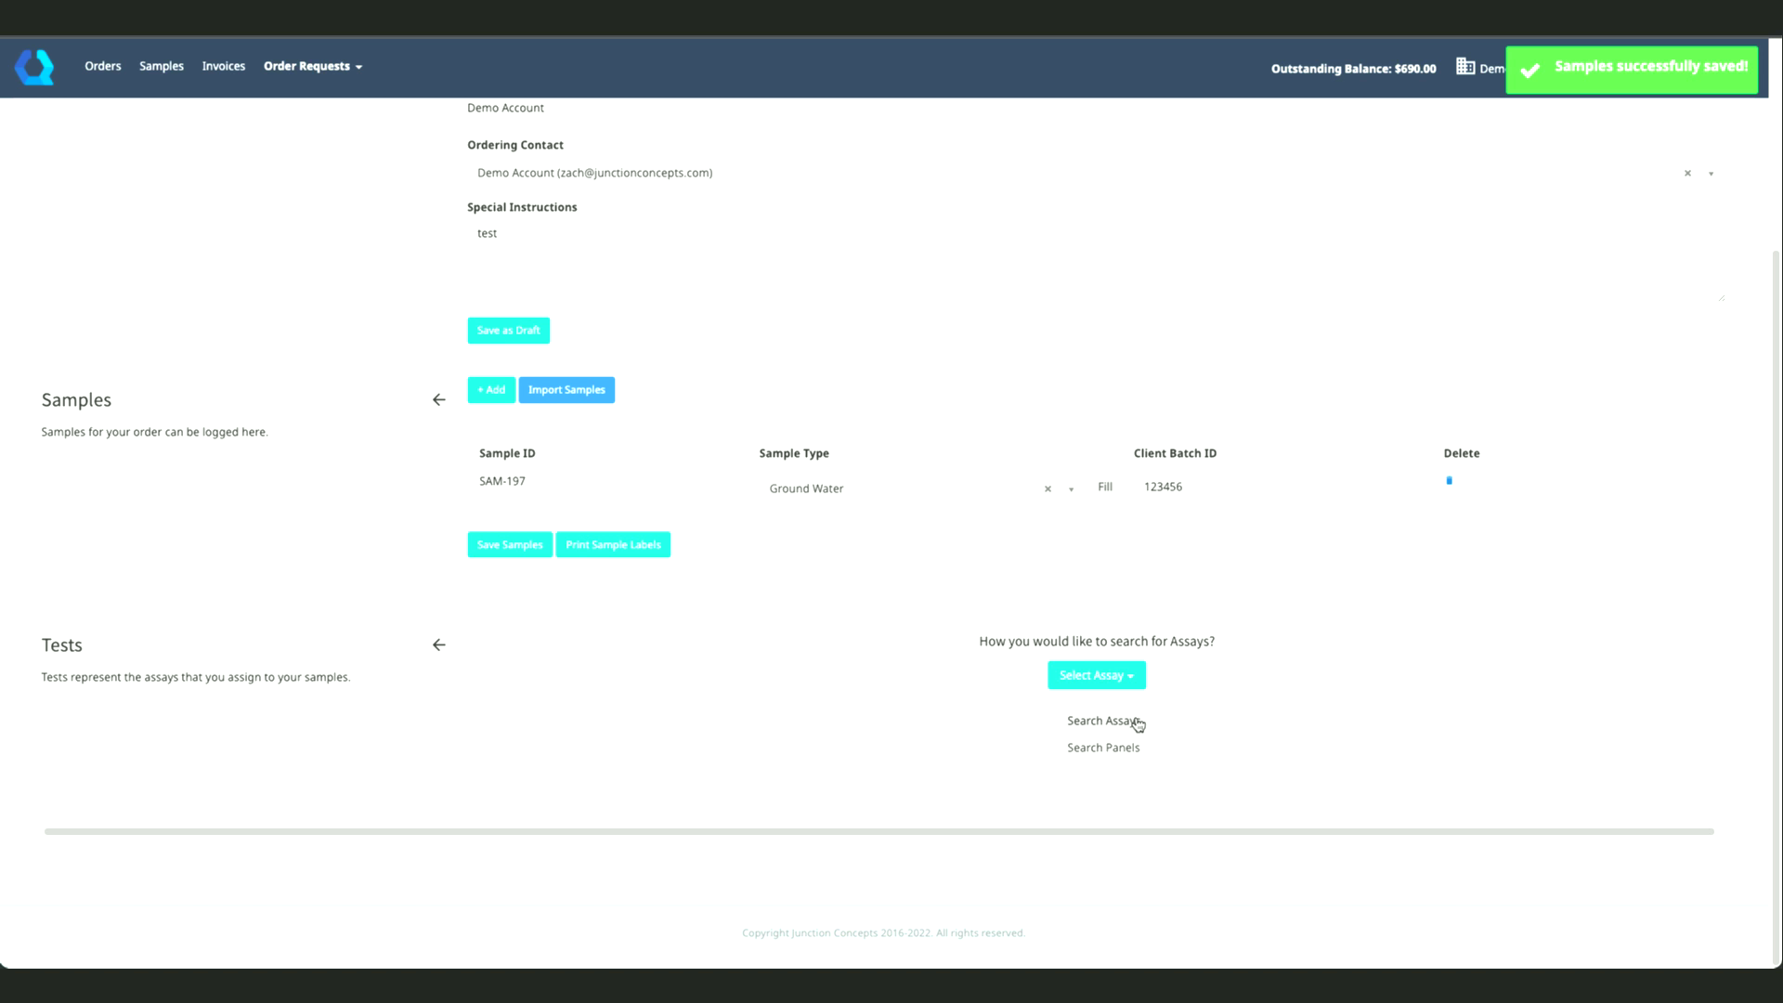Click Save as Draft button

(508, 331)
